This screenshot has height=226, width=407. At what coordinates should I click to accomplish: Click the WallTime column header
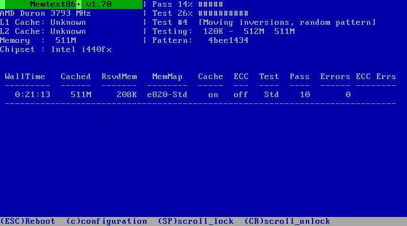tap(25, 76)
